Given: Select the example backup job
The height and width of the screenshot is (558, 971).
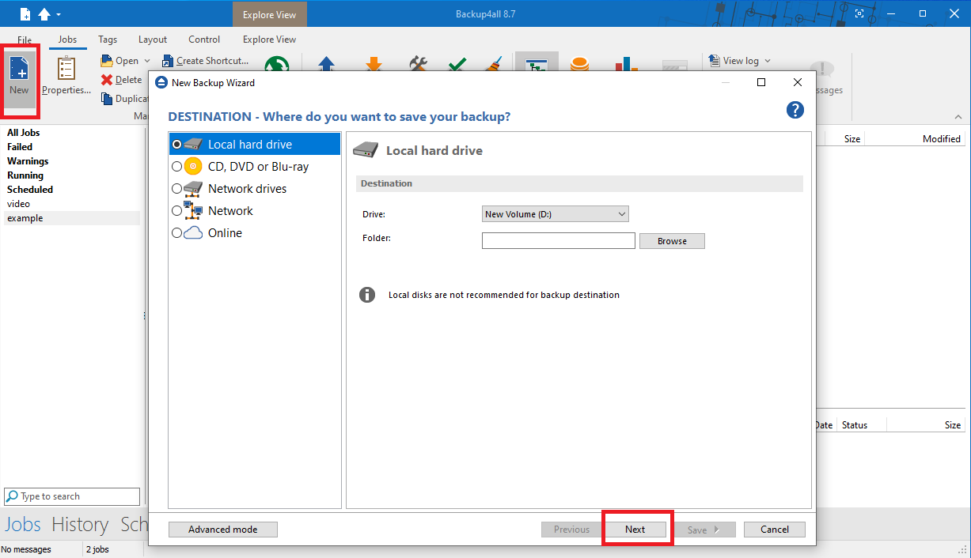Looking at the screenshot, I should pyautogui.click(x=71, y=218).
